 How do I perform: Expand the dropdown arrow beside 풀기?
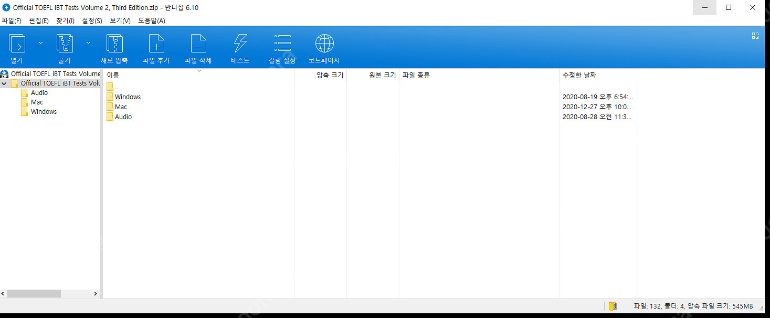pyautogui.click(x=88, y=43)
